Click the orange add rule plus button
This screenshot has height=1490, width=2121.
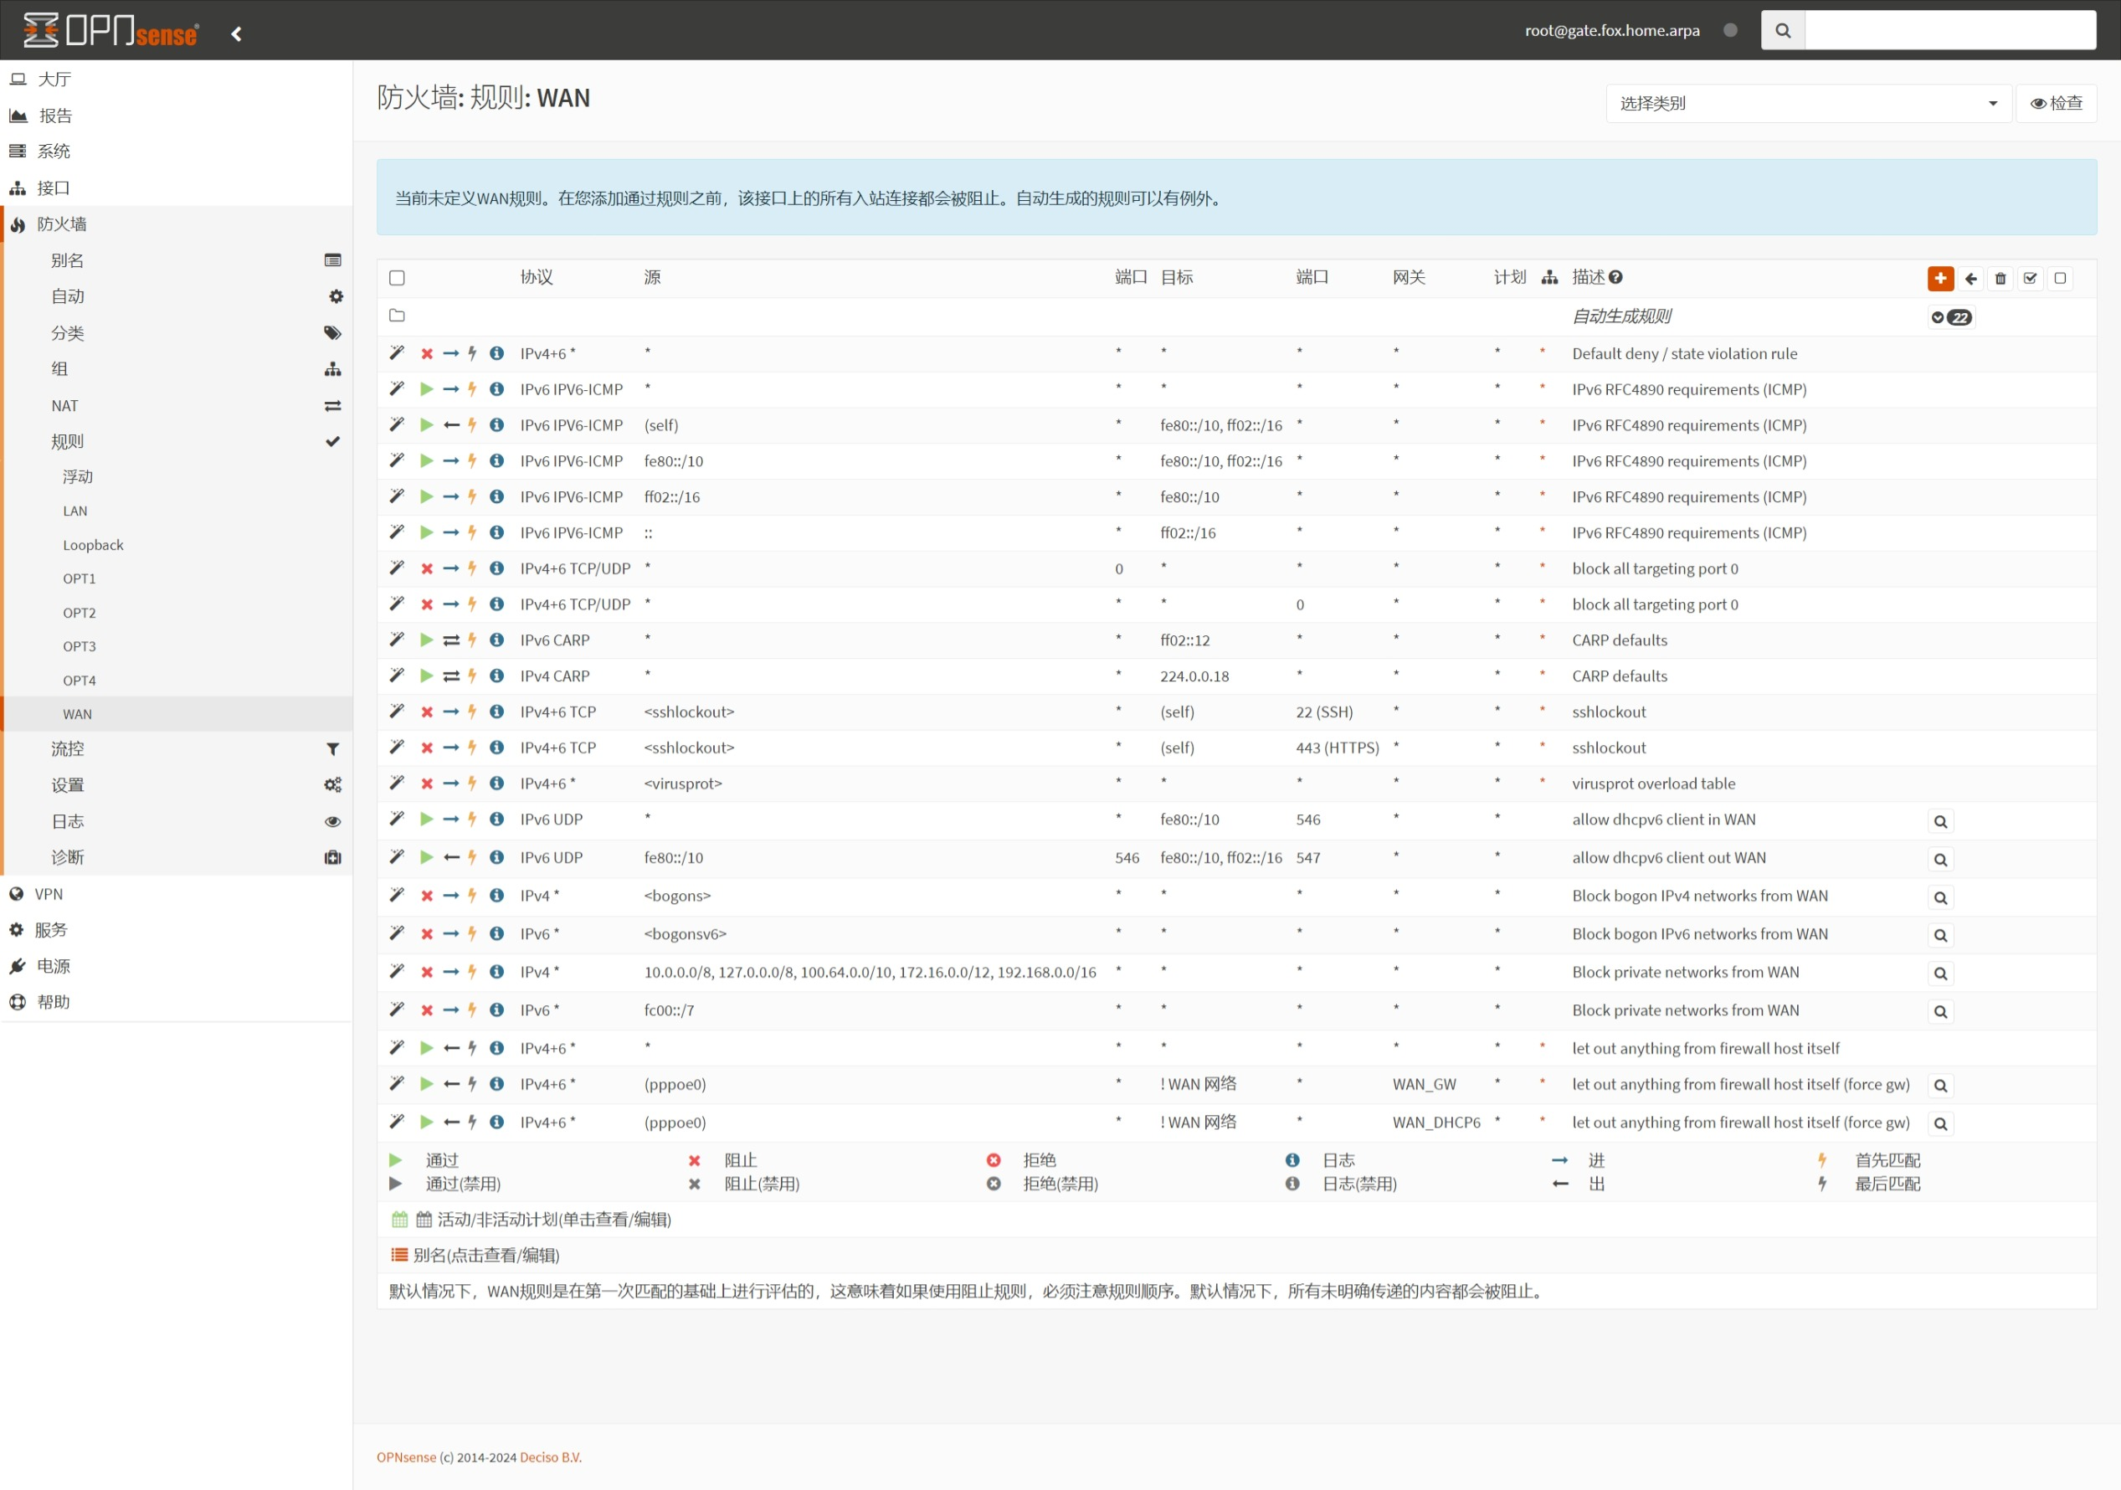(1940, 278)
